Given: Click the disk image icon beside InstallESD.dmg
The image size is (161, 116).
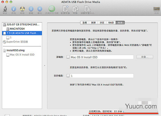Looking at the screenshot, I should [x=5, y=51].
